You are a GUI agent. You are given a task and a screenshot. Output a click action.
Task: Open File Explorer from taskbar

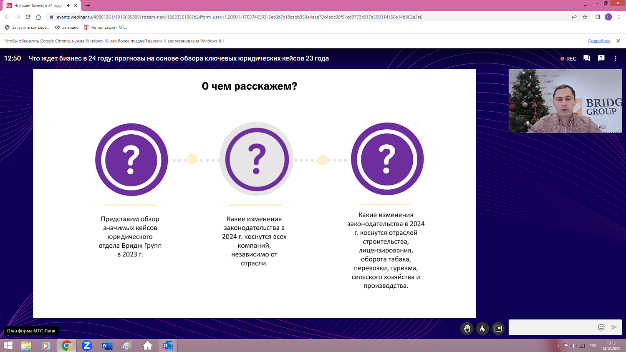(26, 345)
